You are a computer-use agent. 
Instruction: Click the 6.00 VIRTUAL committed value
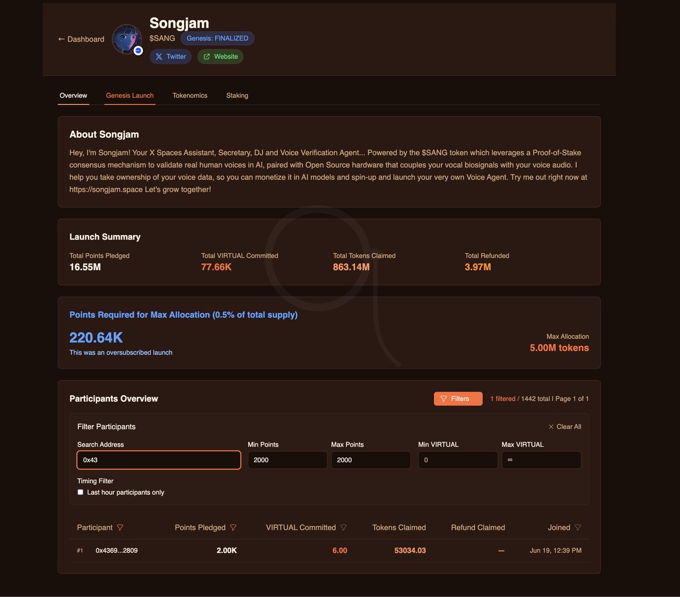(340, 551)
